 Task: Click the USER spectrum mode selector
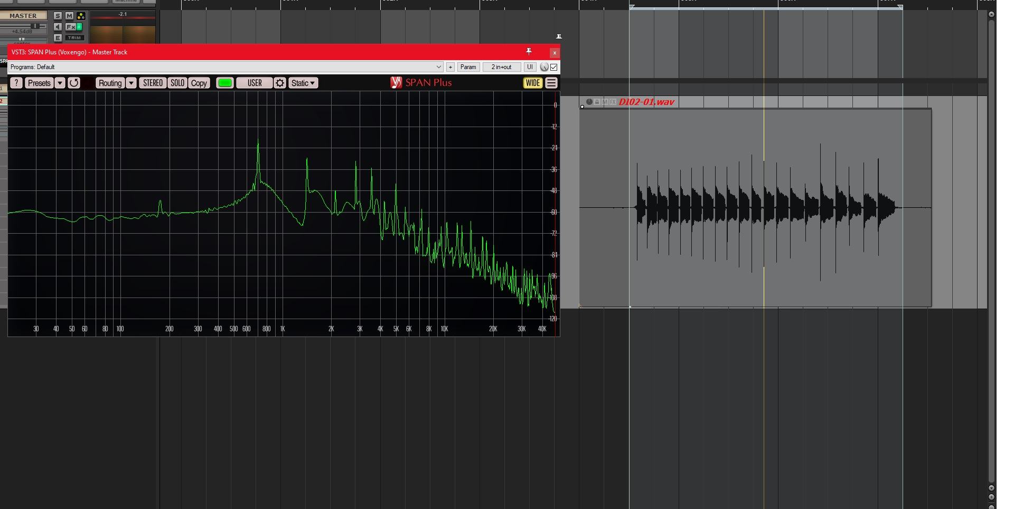(x=255, y=83)
